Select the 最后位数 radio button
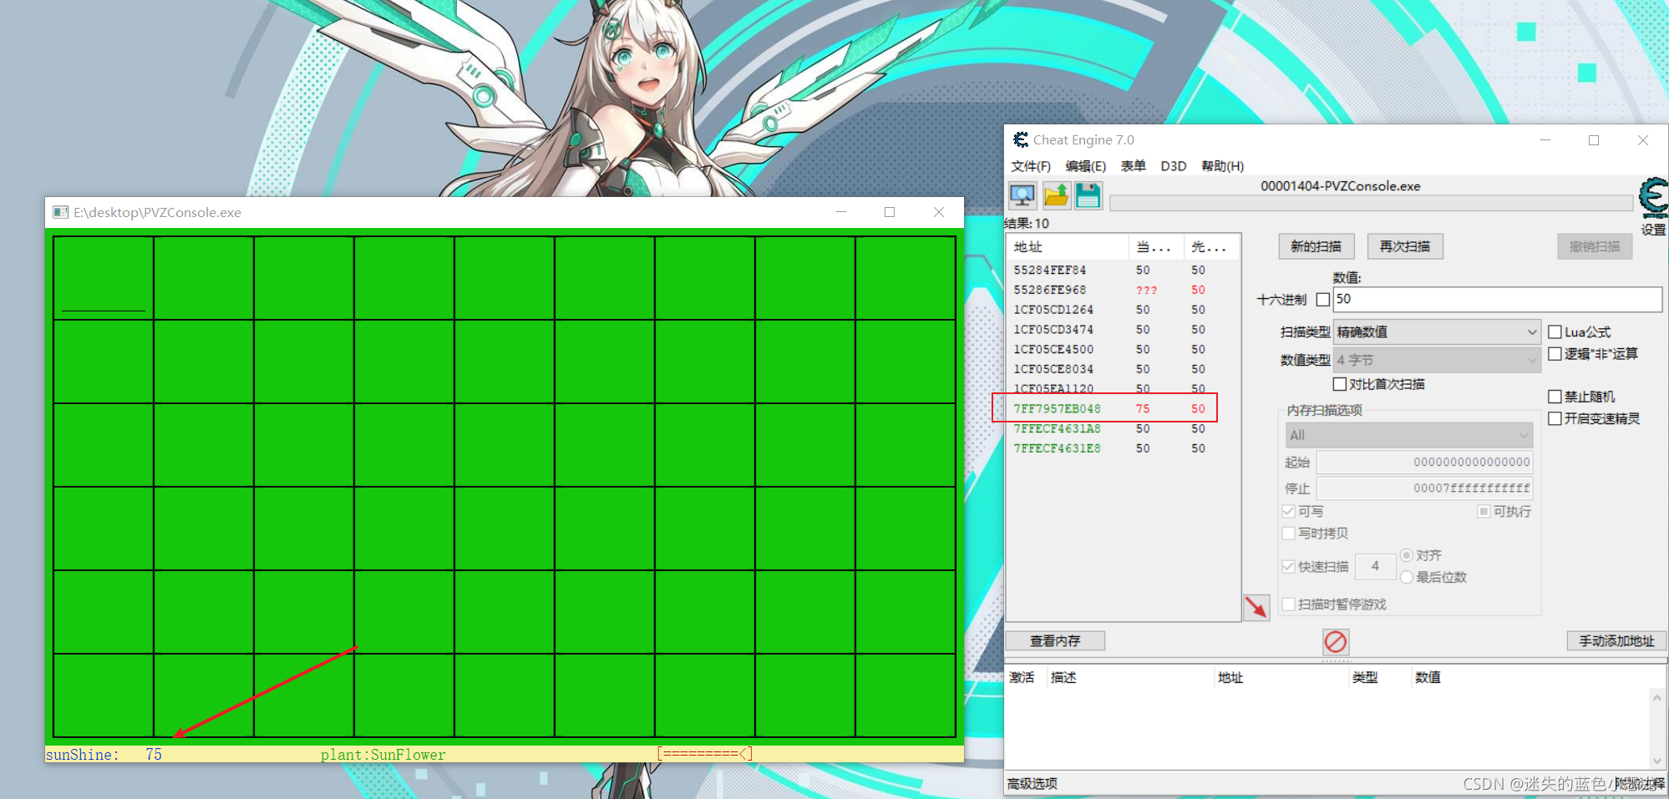This screenshot has height=799, width=1669. tap(1407, 577)
